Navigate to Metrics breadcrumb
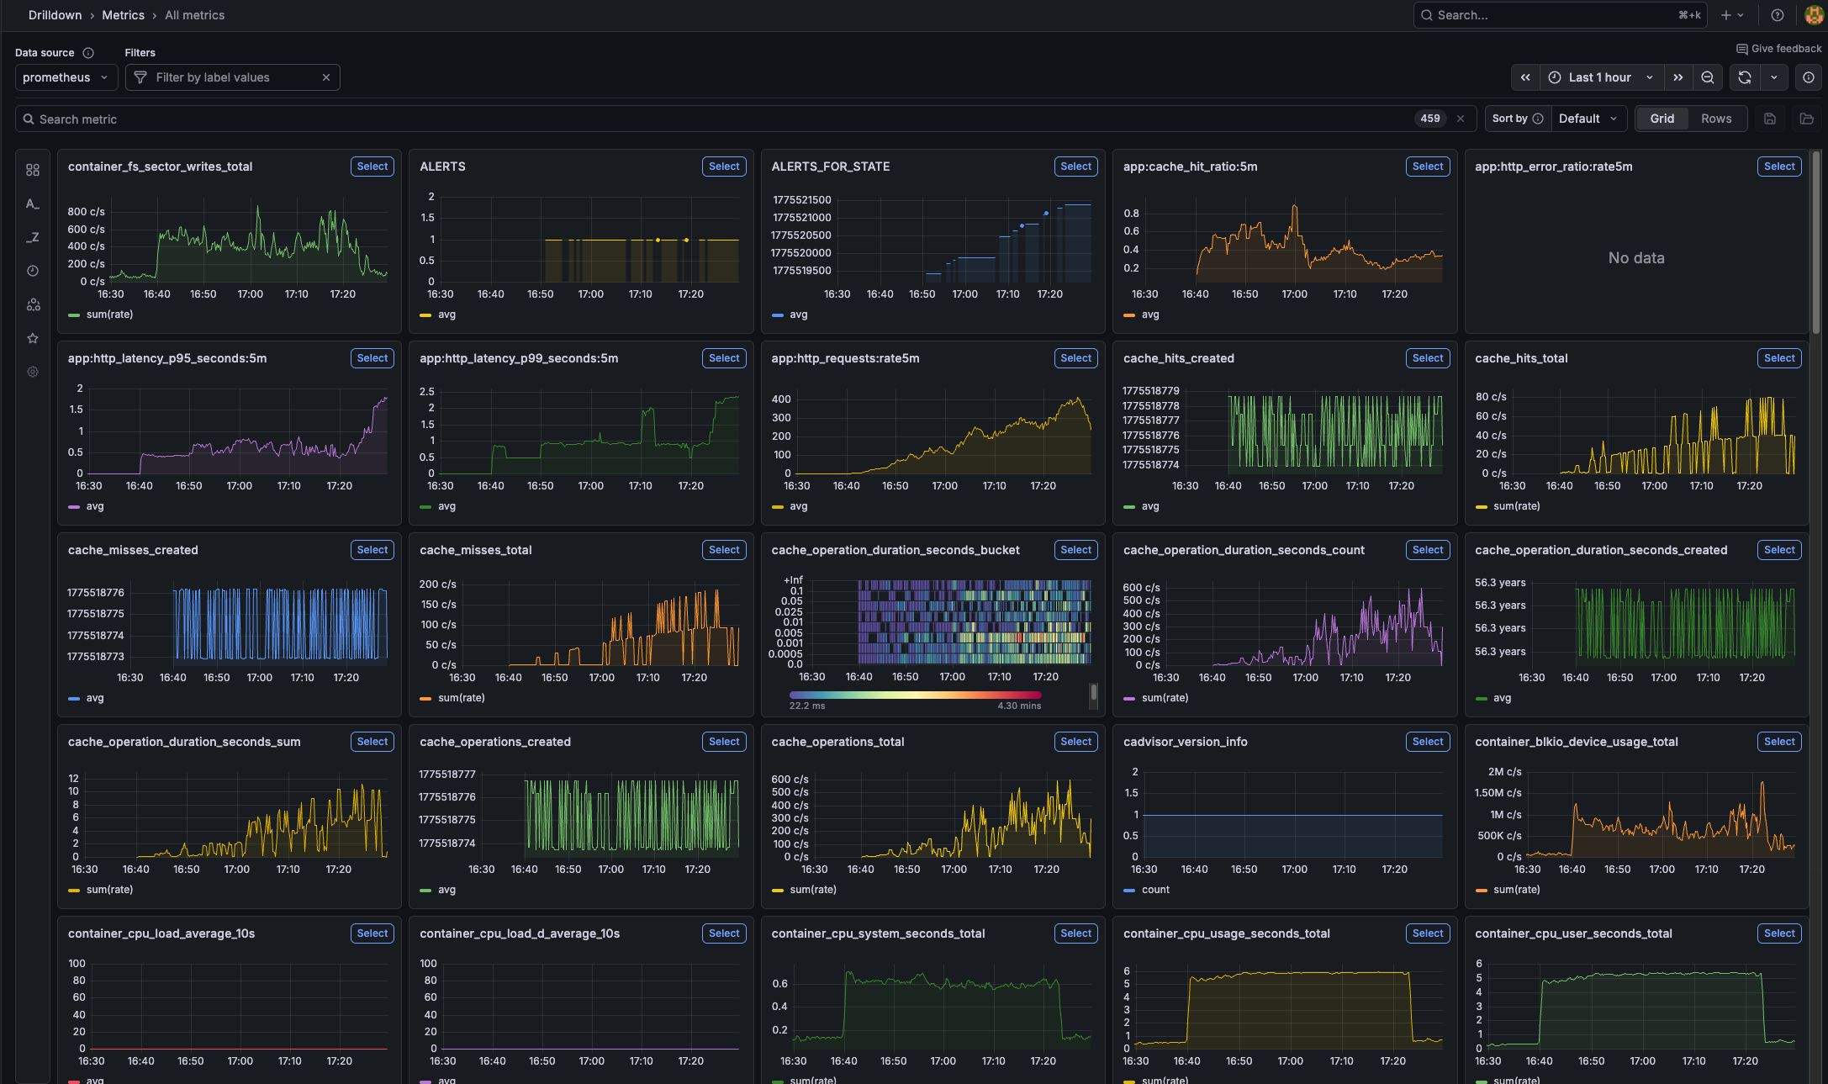Image resolution: width=1828 pixels, height=1084 pixels. pyautogui.click(x=123, y=15)
